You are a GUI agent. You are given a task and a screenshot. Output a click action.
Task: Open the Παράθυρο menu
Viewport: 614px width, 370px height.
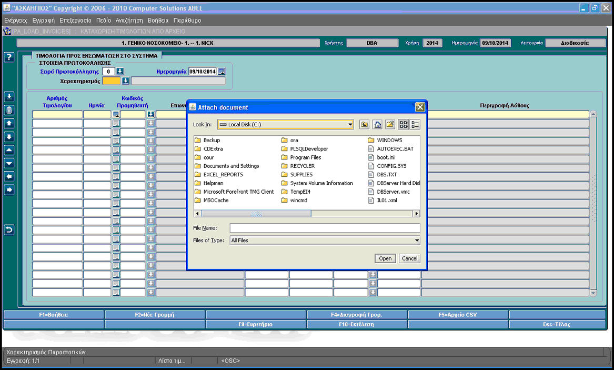[187, 21]
